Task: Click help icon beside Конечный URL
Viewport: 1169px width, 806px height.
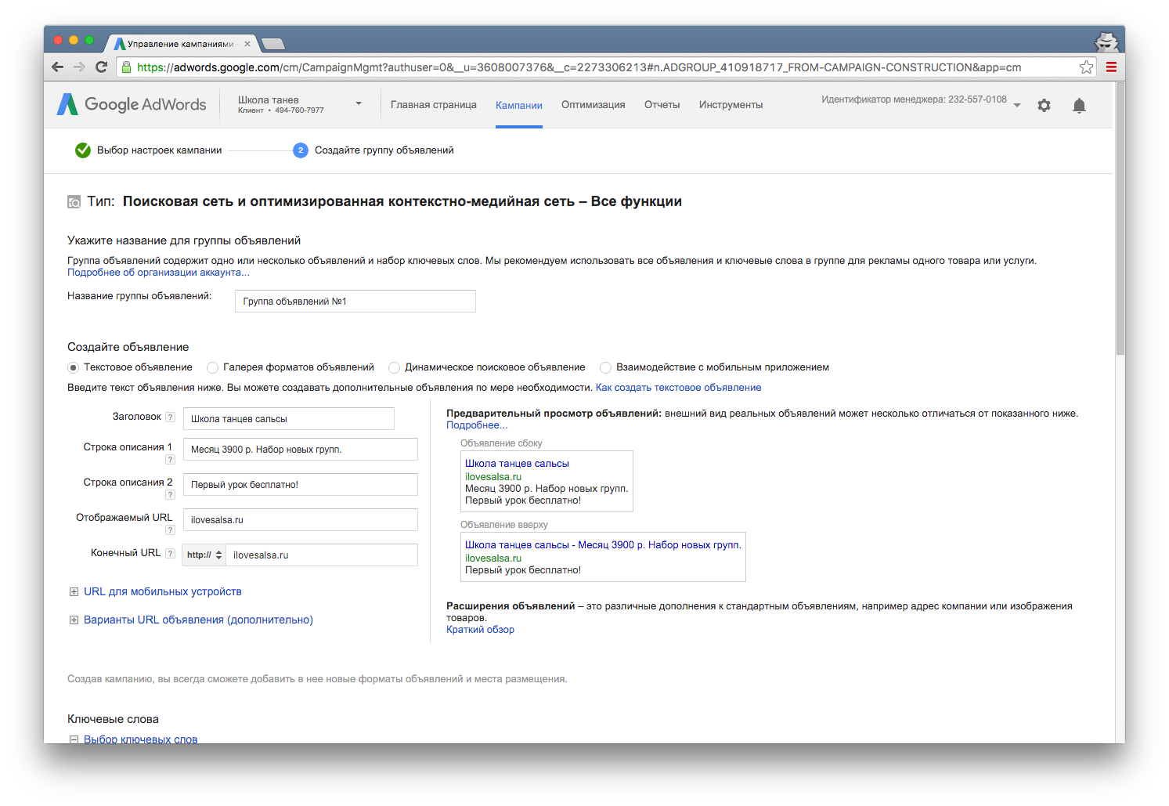Action: (x=170, y=554)
